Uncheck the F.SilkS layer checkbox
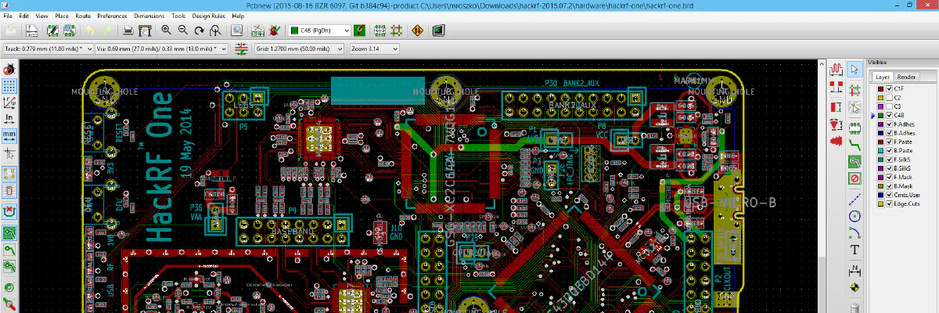939x313 pixels. pyautogui.click(x=889, y=159)
